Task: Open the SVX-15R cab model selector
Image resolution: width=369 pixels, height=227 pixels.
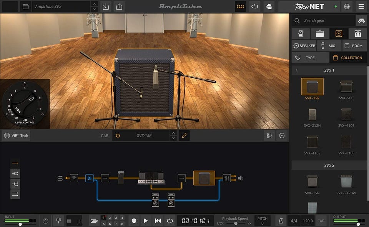Action: tap(144, 136)
